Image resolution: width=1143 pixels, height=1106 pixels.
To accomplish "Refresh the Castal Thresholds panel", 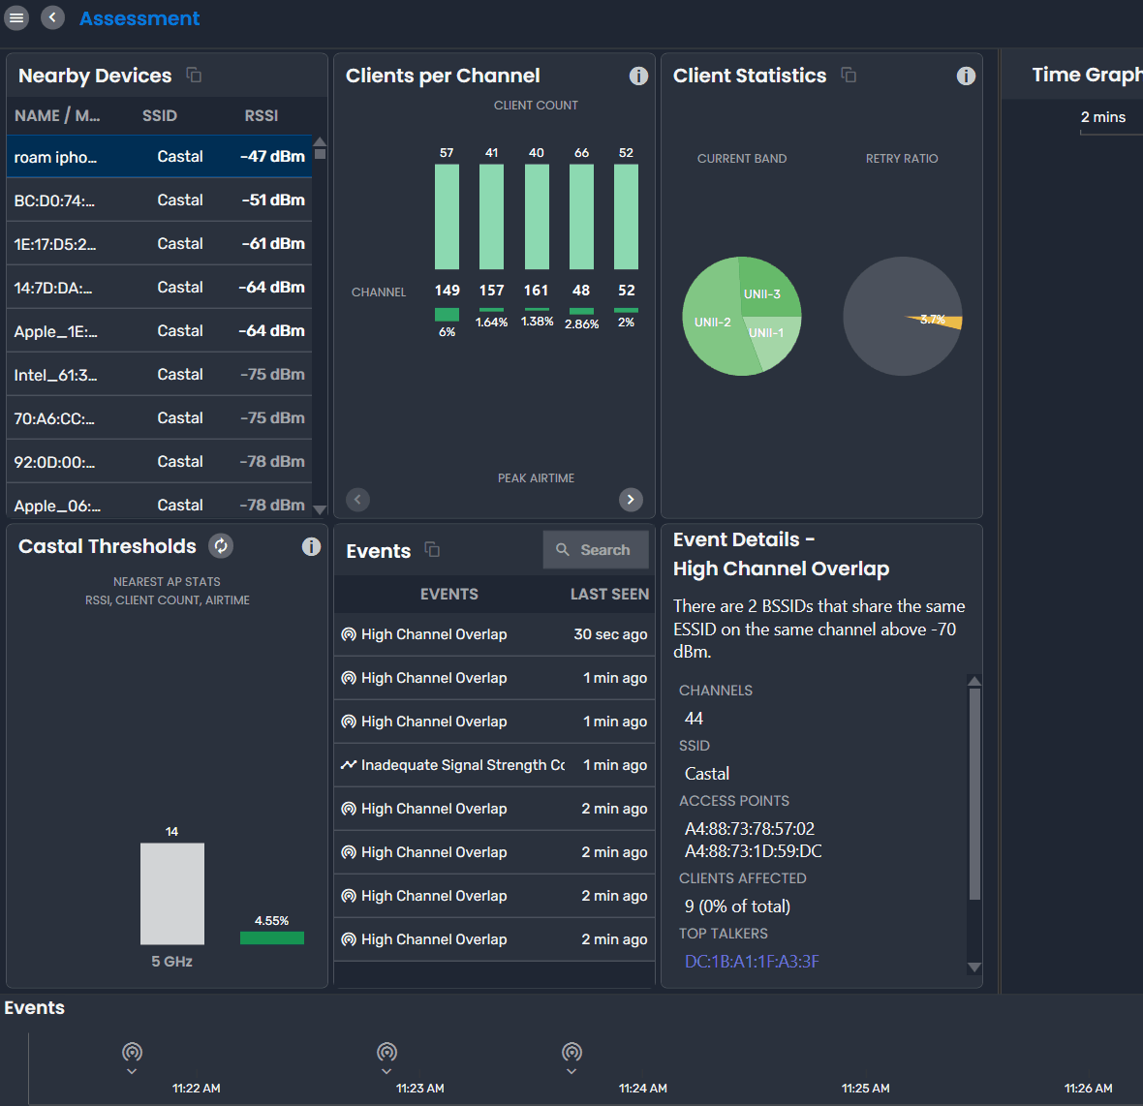I will tap(221, 545).
